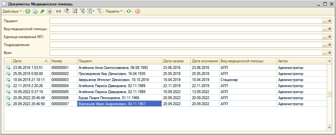Open the Help question mark icon
336x135 pixels.
(138, 11)
